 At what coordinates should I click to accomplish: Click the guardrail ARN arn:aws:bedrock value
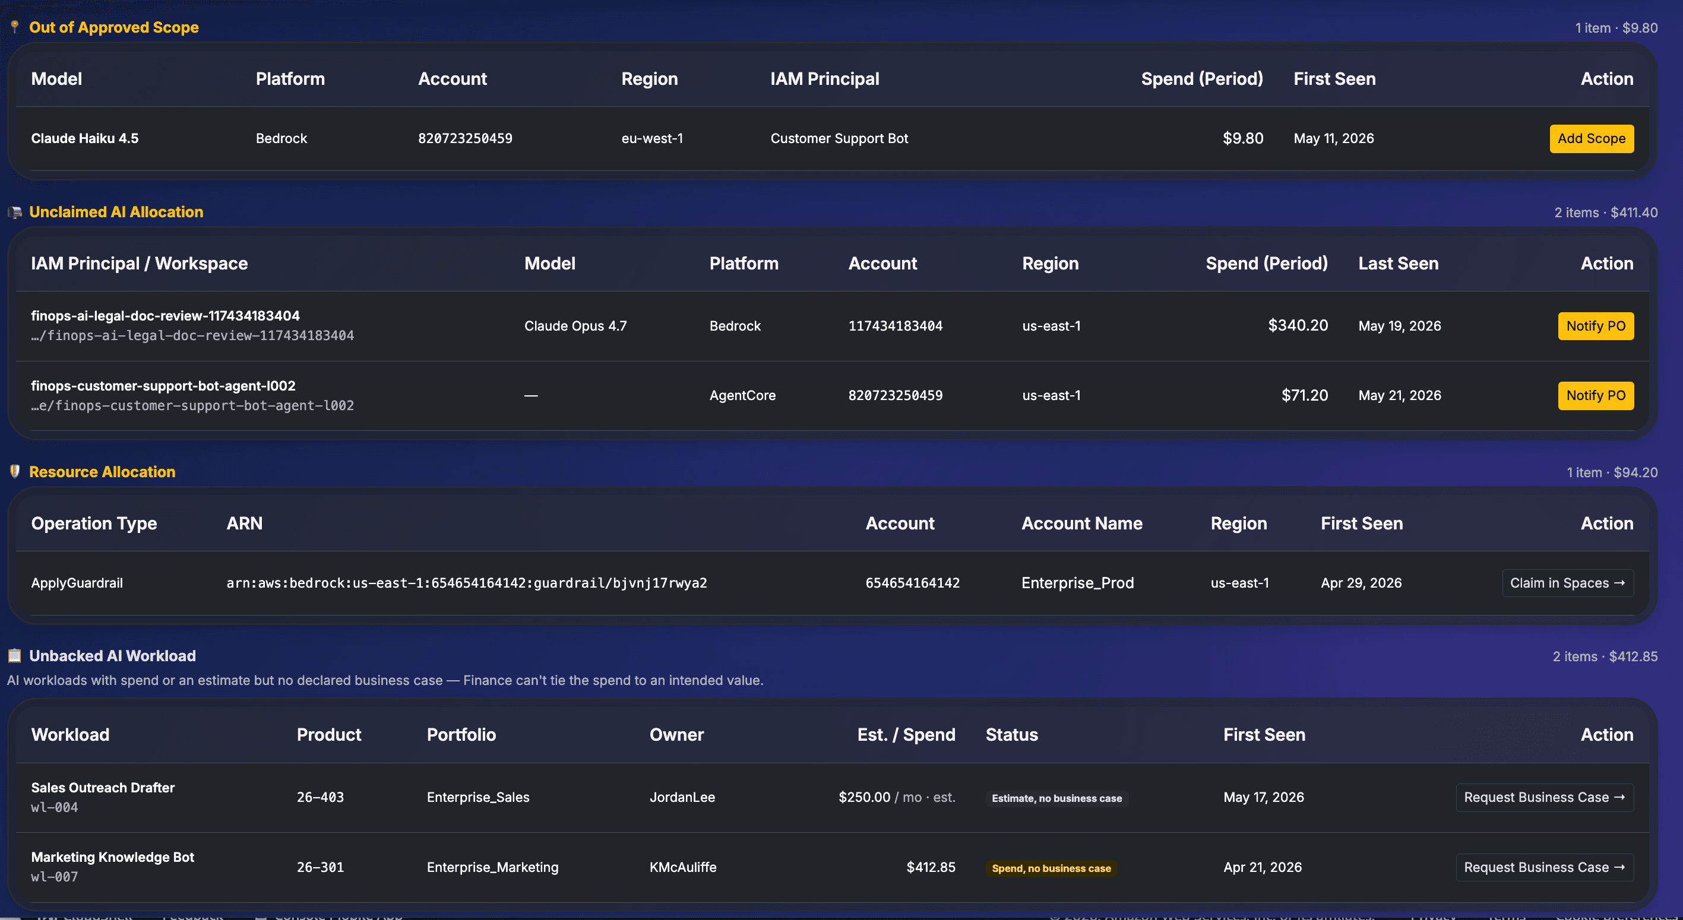(x=467, y=583)
